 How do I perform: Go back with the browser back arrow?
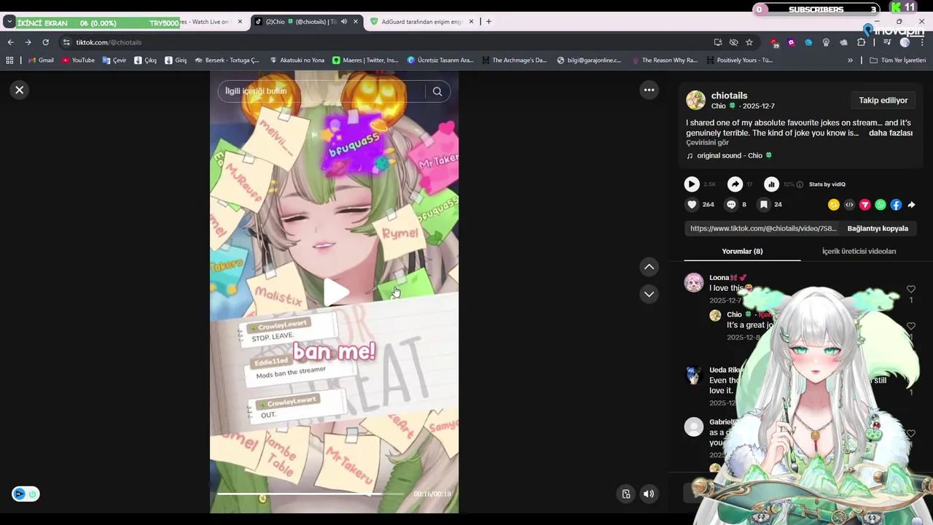[x=10, y=42]
